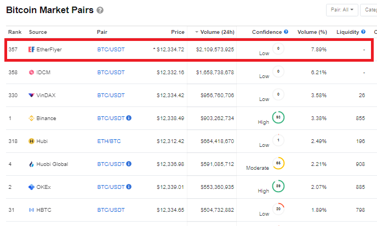The height and width of the screenshot is (226, 377).
Task: Click info icon next to Binance BTC/USDT pair
Action: click(129, 118)
